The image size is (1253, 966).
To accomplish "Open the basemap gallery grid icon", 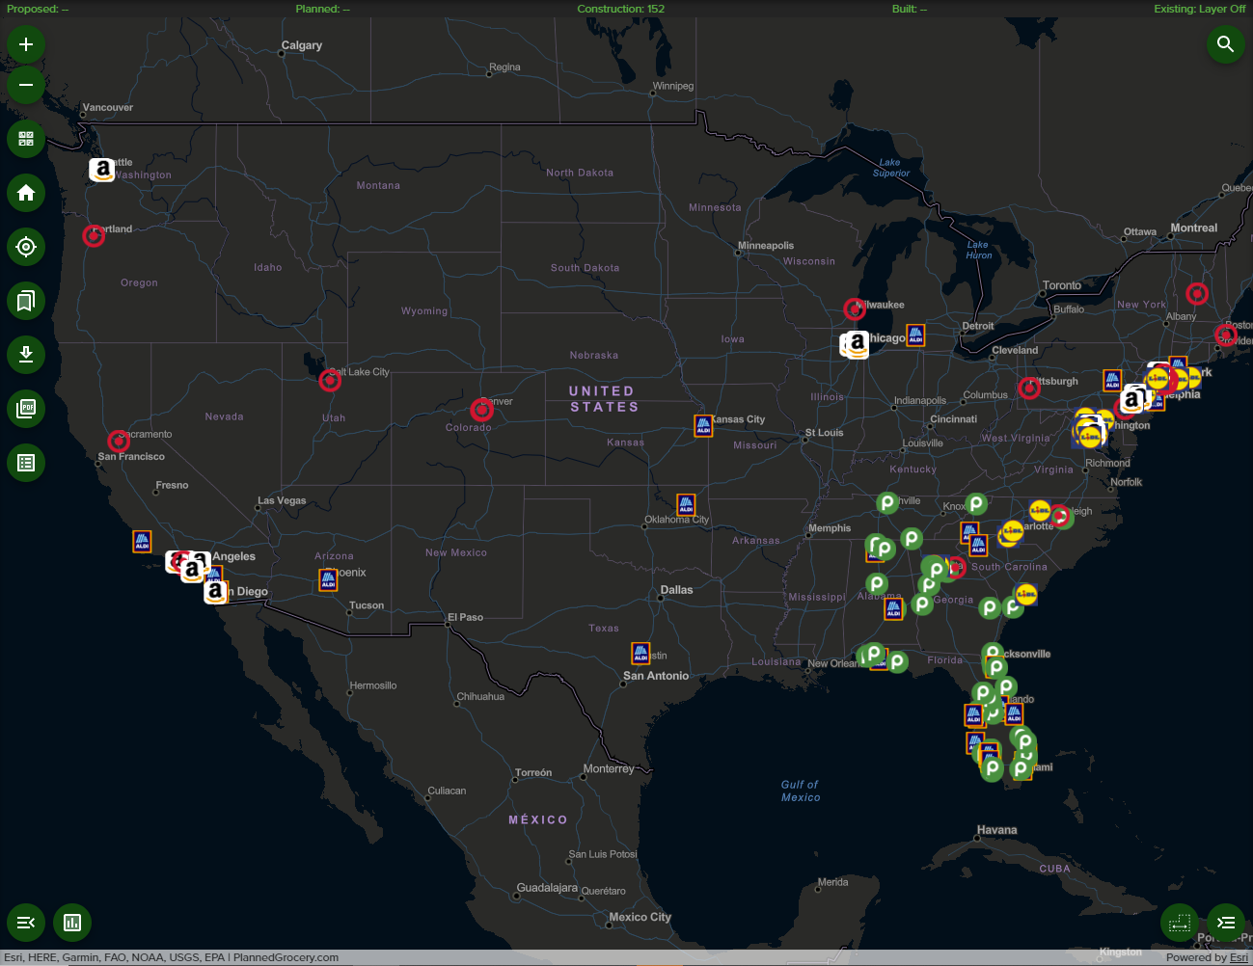I will coord(26,139).
